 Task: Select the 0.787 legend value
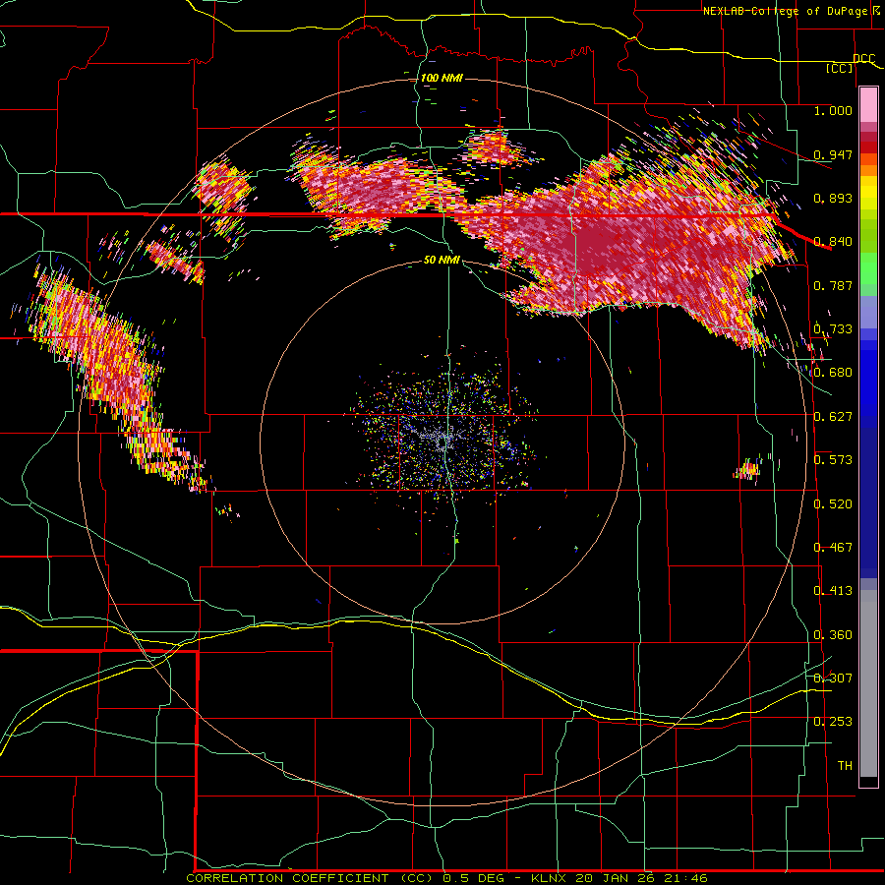click(833, 285)
